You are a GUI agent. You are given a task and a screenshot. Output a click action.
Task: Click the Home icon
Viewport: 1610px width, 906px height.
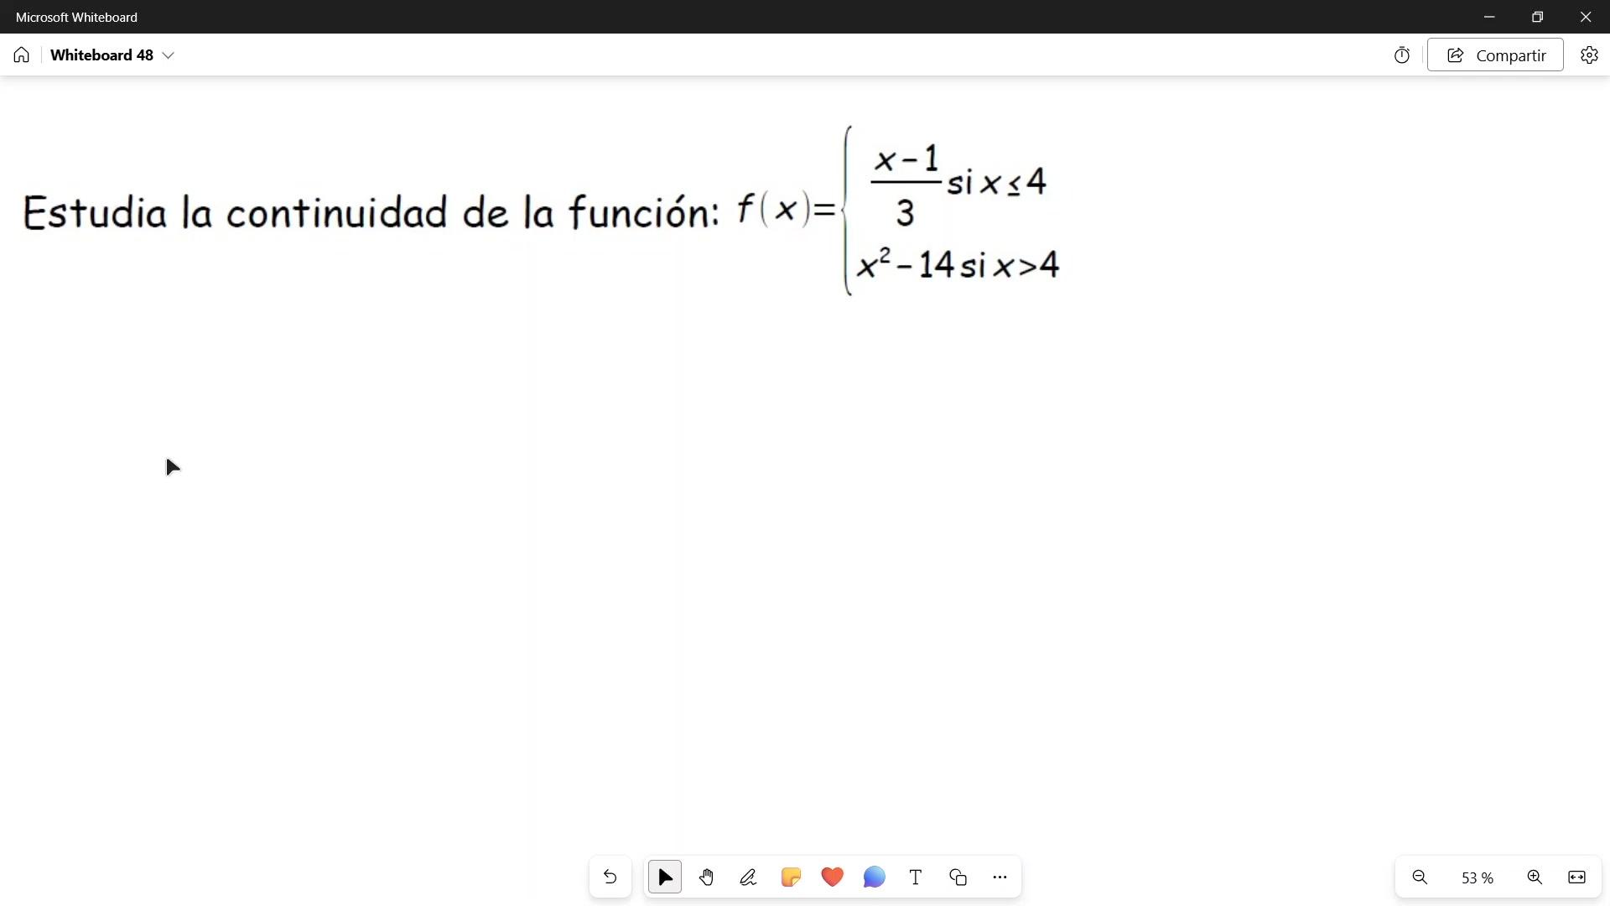point(22,55)
